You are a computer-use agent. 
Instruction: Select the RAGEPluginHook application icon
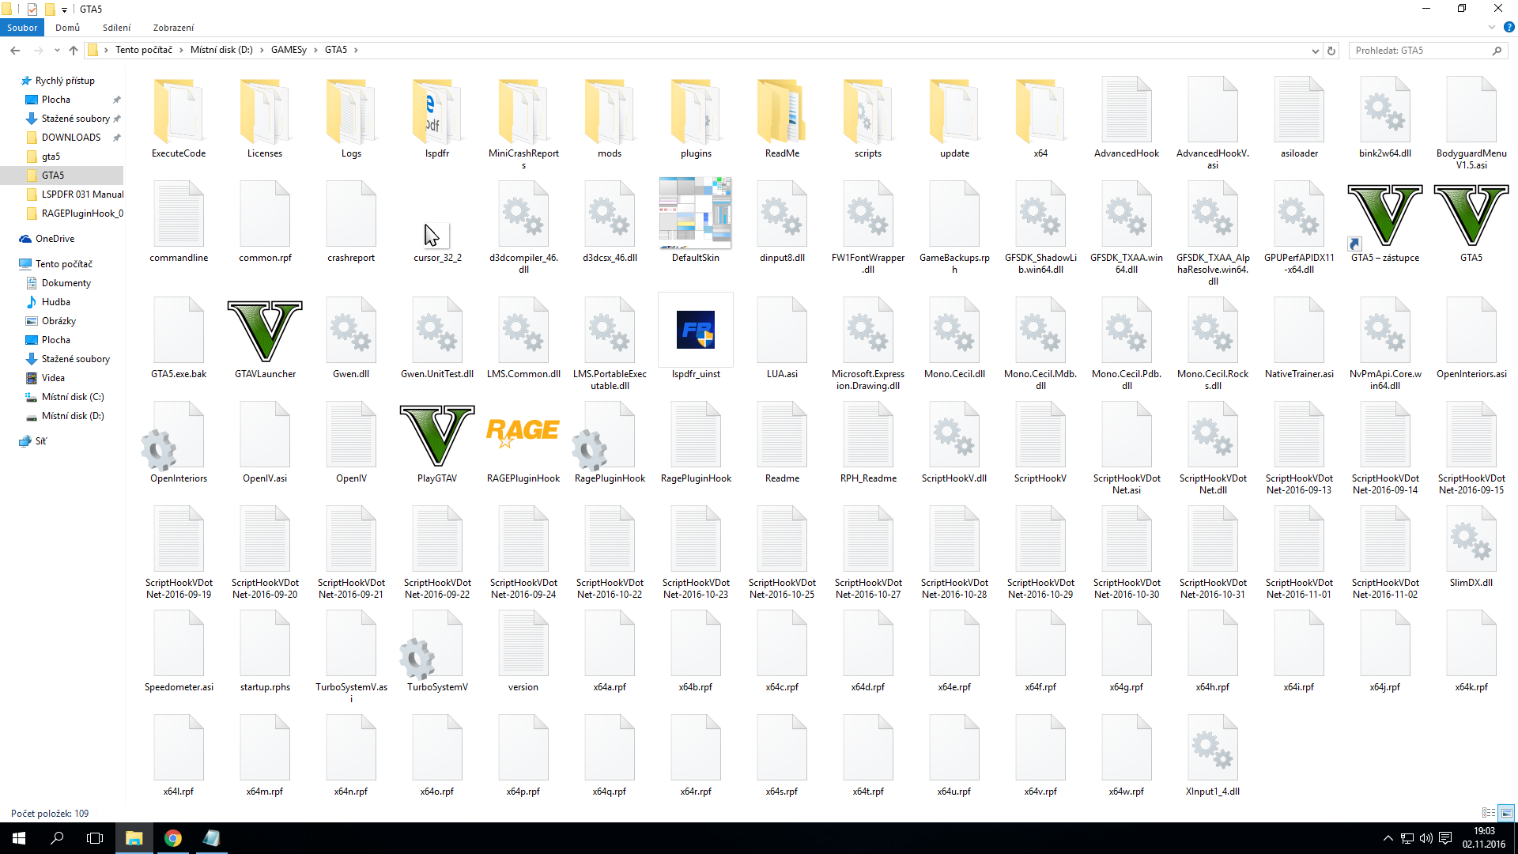tap(523, 433)
